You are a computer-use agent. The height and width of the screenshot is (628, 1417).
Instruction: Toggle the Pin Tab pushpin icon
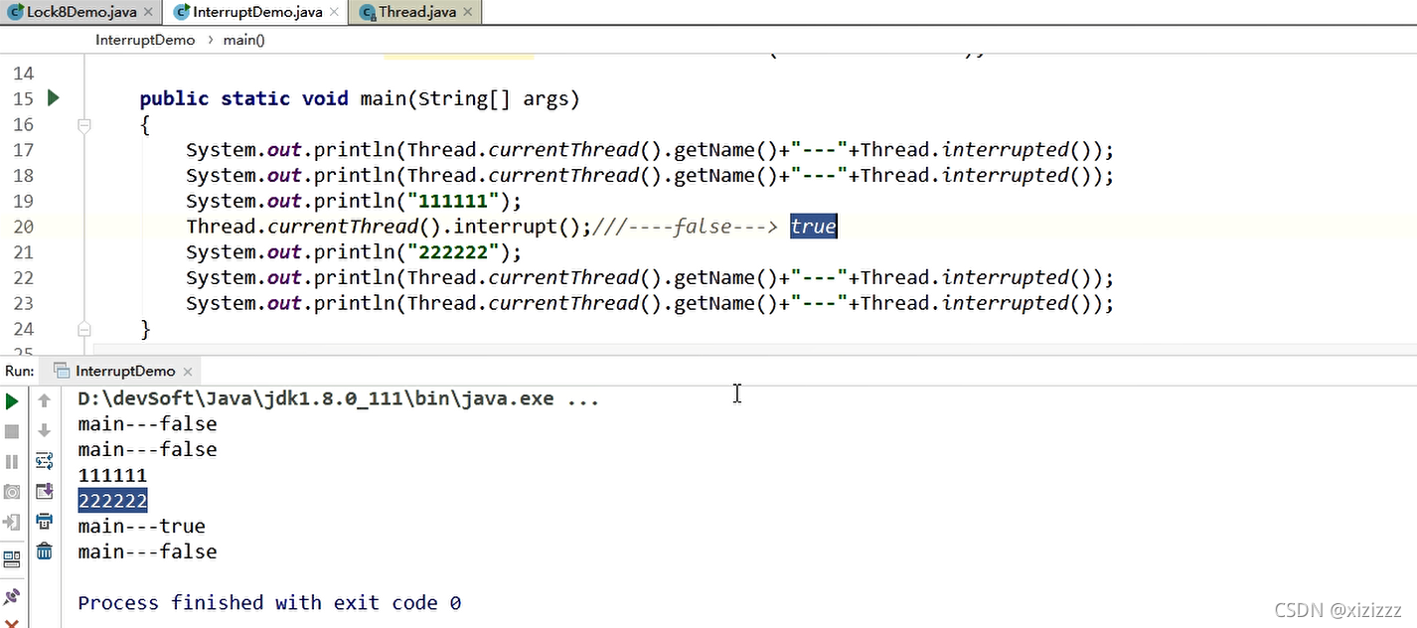pos(12,596)
